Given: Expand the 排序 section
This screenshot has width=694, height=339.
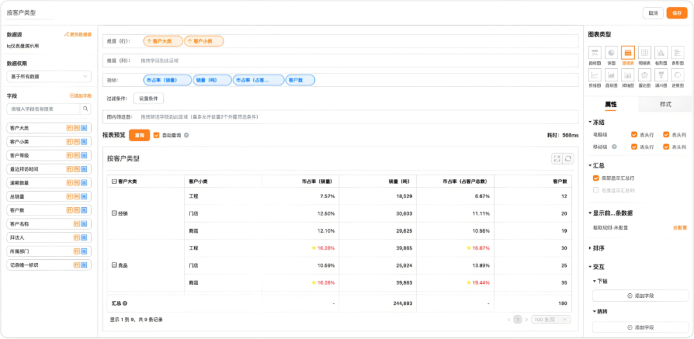Looking at the screenshot, I should [590, 248].
